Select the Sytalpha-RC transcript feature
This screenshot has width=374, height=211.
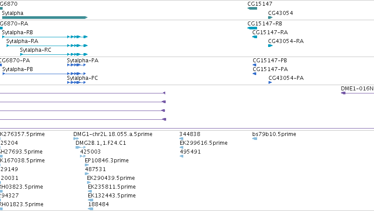click(54, 54)
